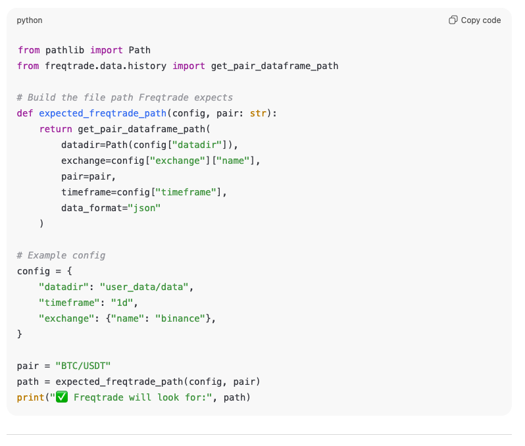Click the "python" language label
The image size is (525, 446).
click(x=30, y=20)
